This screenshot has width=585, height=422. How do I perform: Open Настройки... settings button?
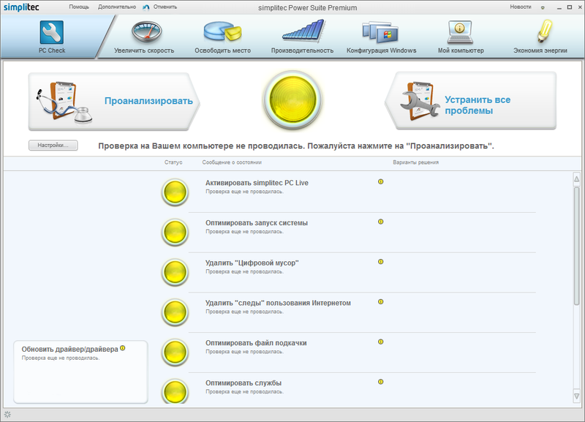(x=53, y=145)
